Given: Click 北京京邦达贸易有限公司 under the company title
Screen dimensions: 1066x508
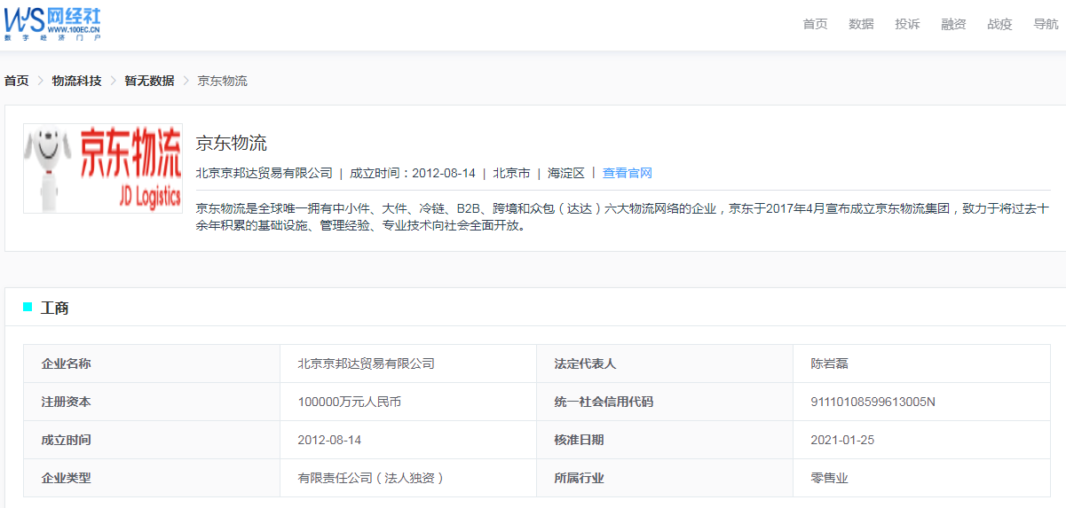Looking at the screenshot, I should pos(265,173).
